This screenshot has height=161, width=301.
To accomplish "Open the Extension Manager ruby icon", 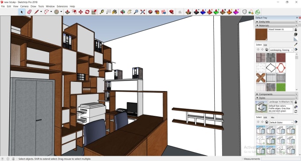I will point(171,12).
